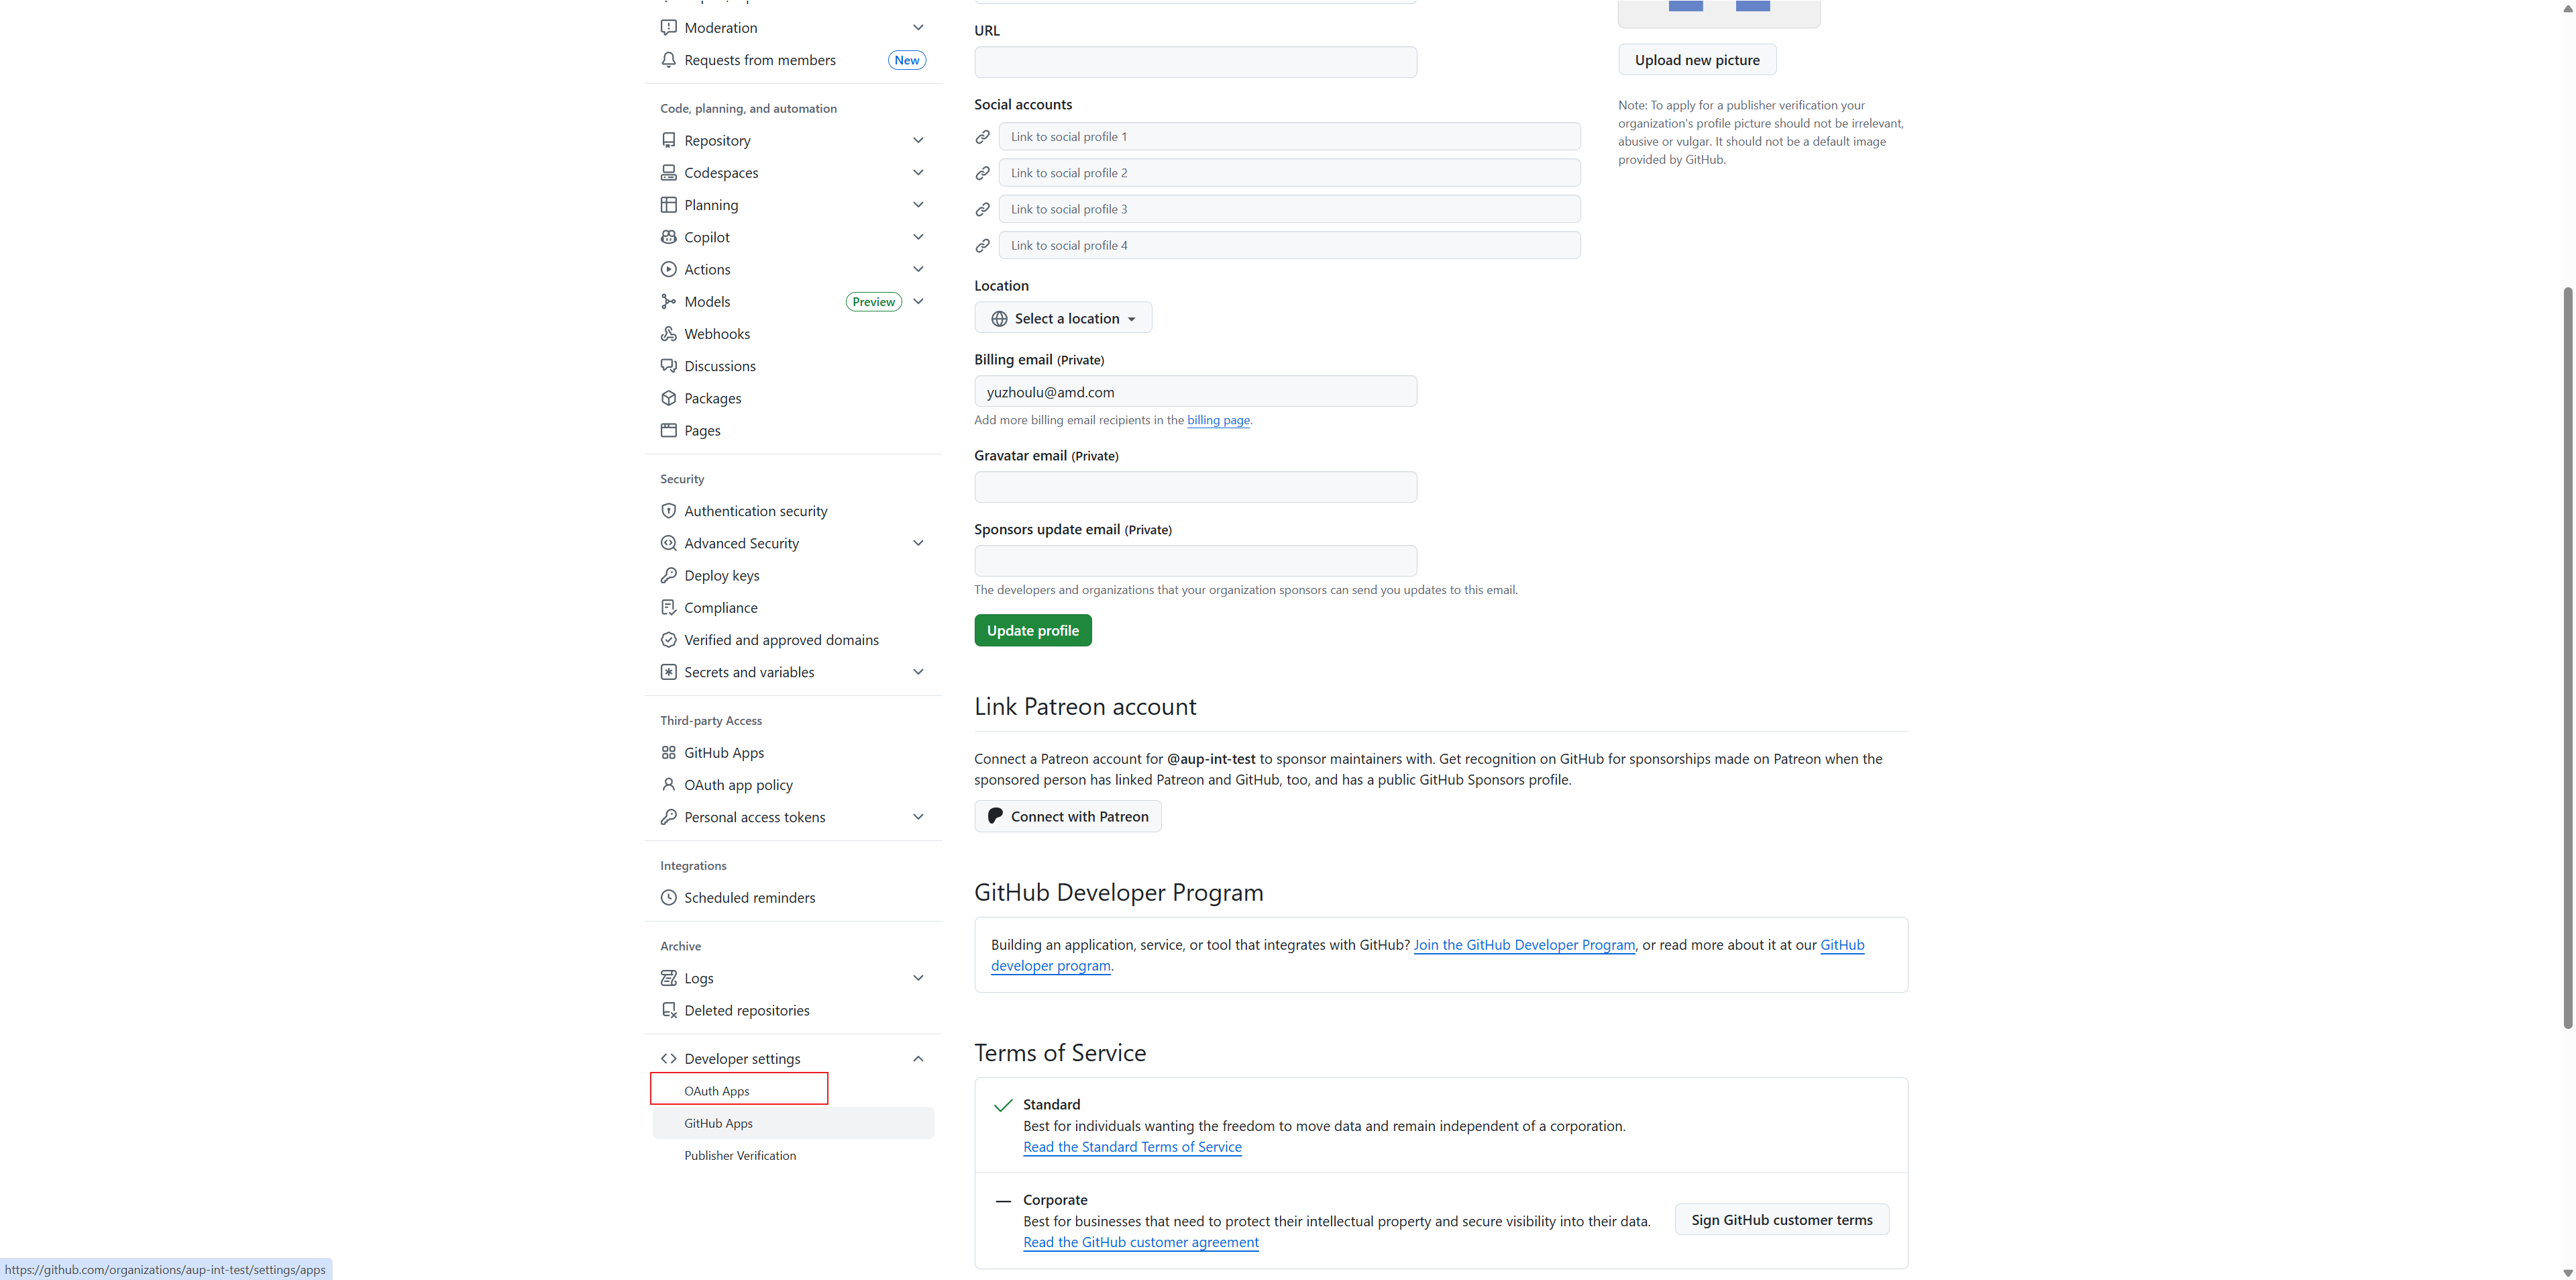Click the Pages icon in sidebar
The image size is (2576, 1280).
tap(668, 430)
